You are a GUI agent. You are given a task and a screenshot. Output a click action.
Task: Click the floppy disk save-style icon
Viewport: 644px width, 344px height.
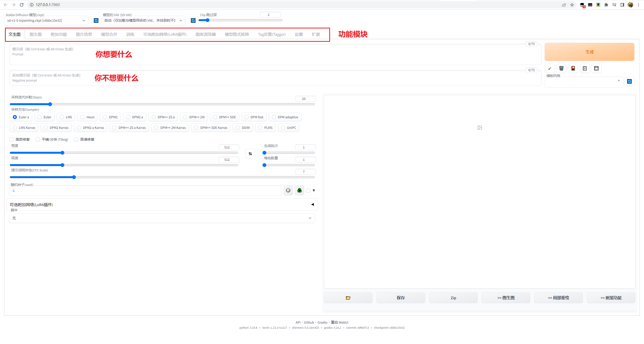click(x=596, y=68)
